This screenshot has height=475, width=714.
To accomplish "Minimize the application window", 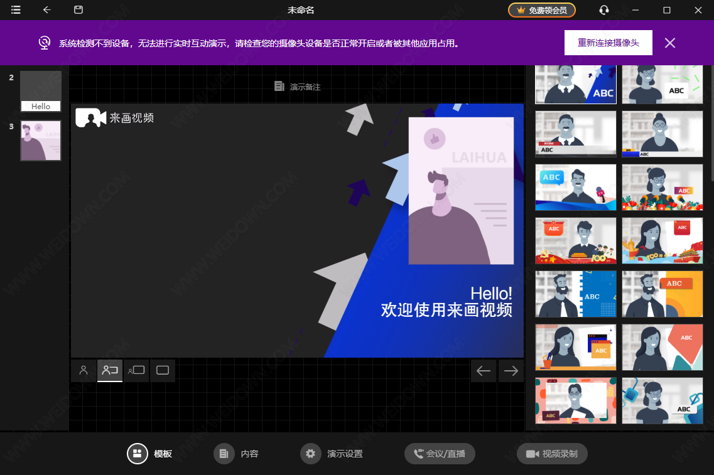I will [x=636, y=10].
